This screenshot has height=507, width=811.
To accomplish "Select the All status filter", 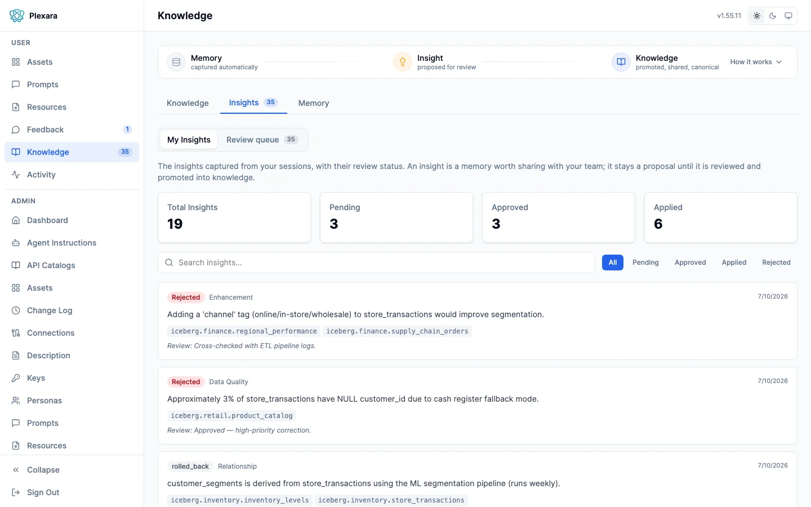I will pyautogui.click(x=613, y=263).
